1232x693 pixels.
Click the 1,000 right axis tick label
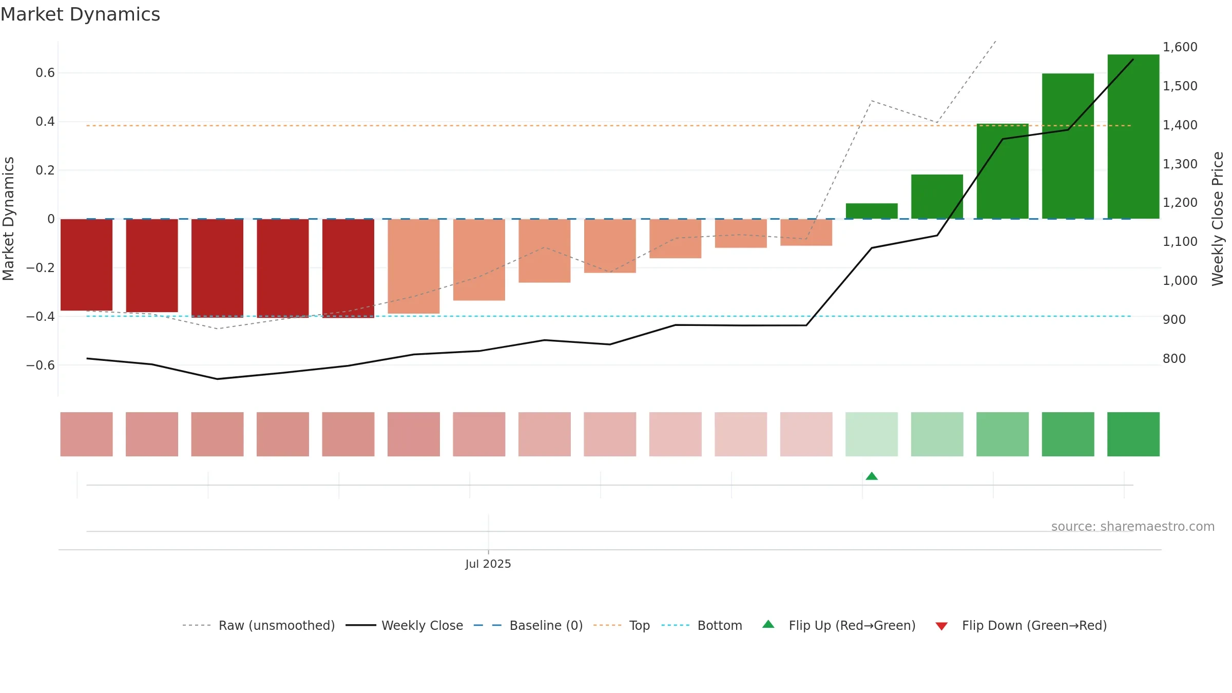pos(1180,281)
